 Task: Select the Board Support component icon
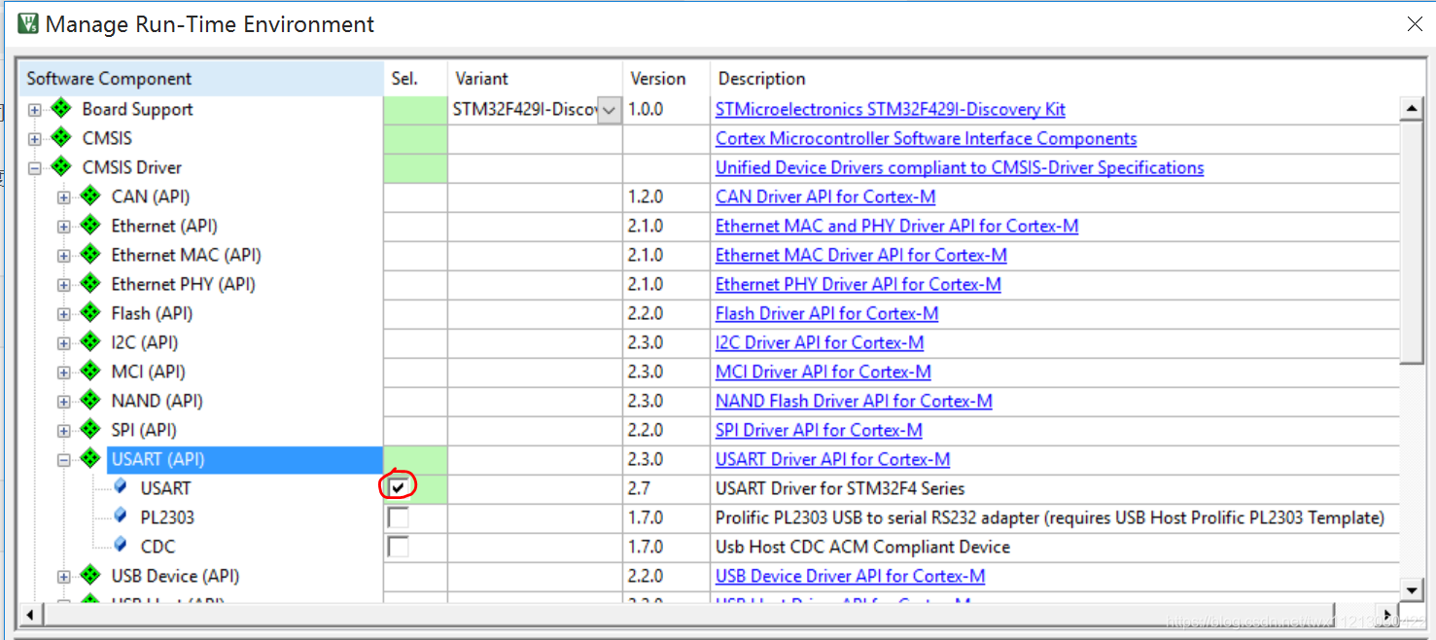click(60, 109)
